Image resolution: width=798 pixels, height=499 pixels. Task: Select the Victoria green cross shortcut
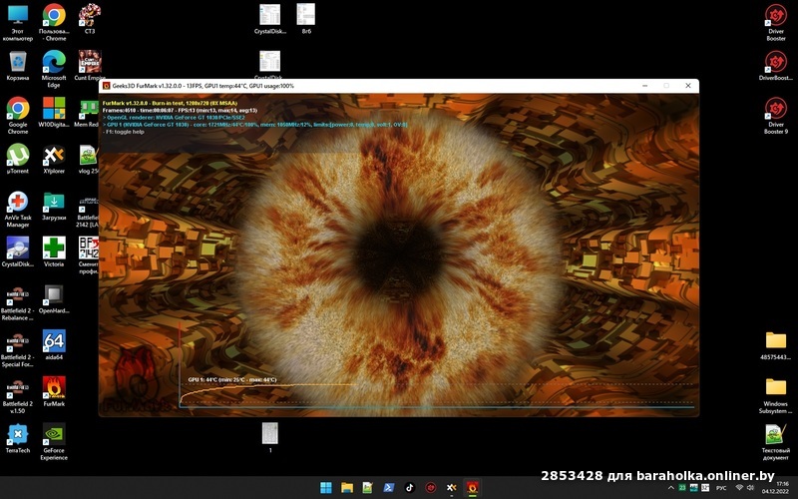pos(54,252)
